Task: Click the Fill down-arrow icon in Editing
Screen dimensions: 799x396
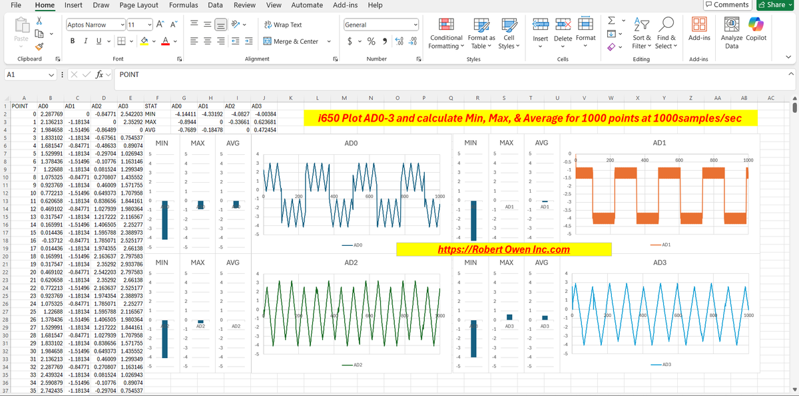Action: pos(611,34)
